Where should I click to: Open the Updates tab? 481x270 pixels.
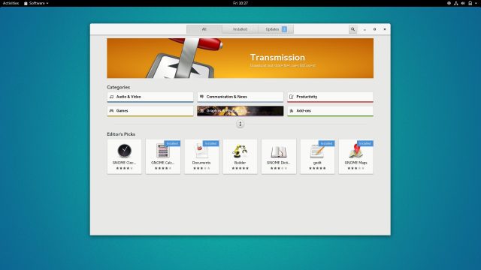(276, 29)
